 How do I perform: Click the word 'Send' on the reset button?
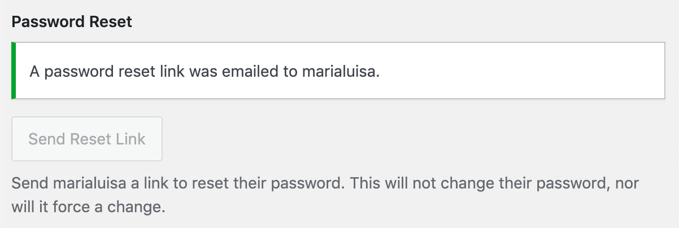click(x=47, y=139)
